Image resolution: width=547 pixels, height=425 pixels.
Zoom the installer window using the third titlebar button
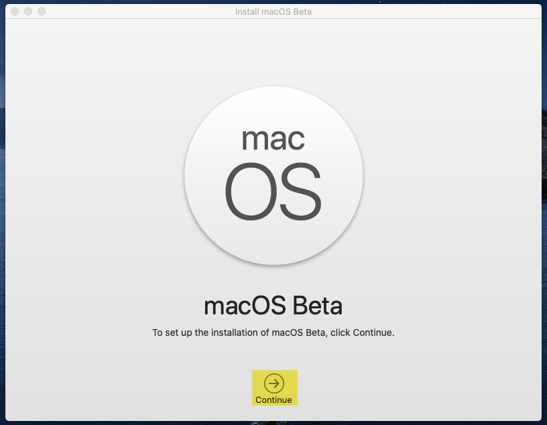(x=42, y=11)
